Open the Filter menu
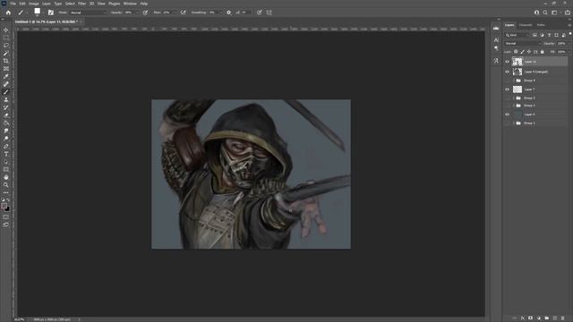Screen dimensions: 573x322 pyautogui.click(x=81, y=4)
